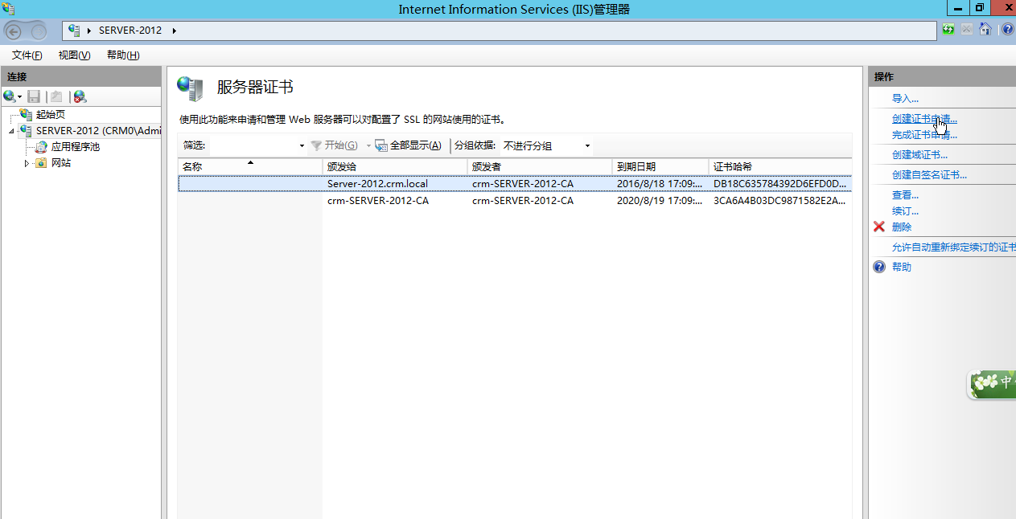Click the Delete connection globe icon
This screenshot has width=1016, height=519.
click(80, 96)
